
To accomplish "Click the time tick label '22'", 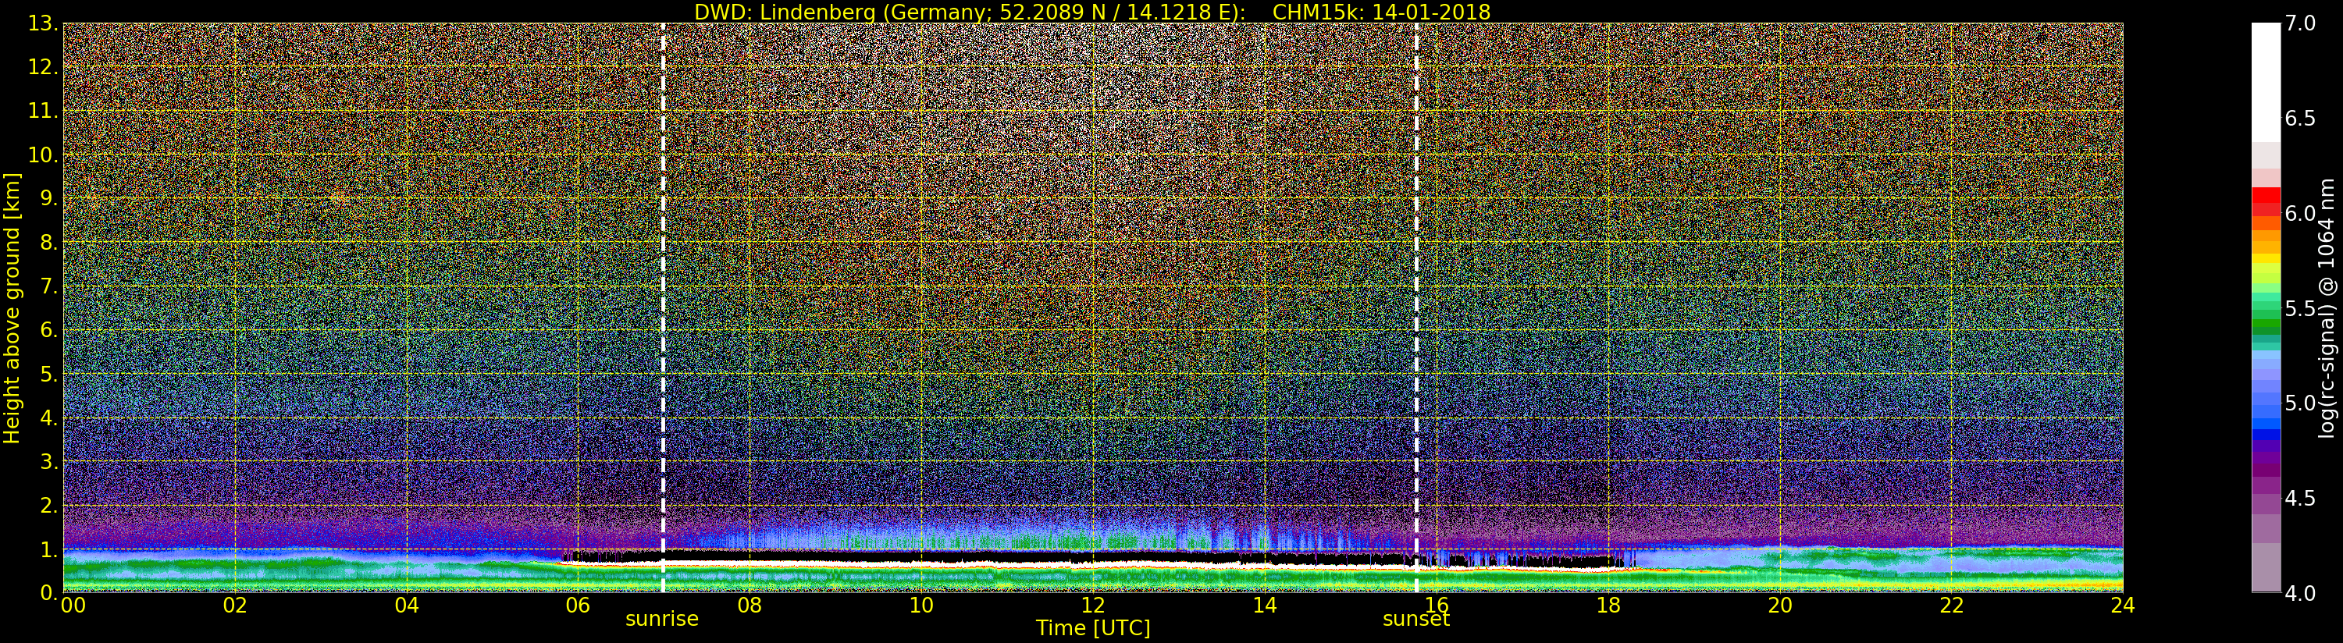I will coord(1952,606).
